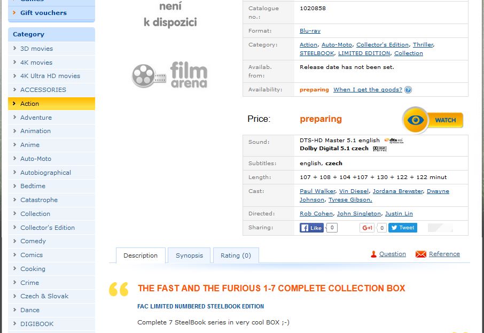484x333 pixels.
Task: Click the chevron arrow beside 3D movies
Action: [x=14, y=48]
